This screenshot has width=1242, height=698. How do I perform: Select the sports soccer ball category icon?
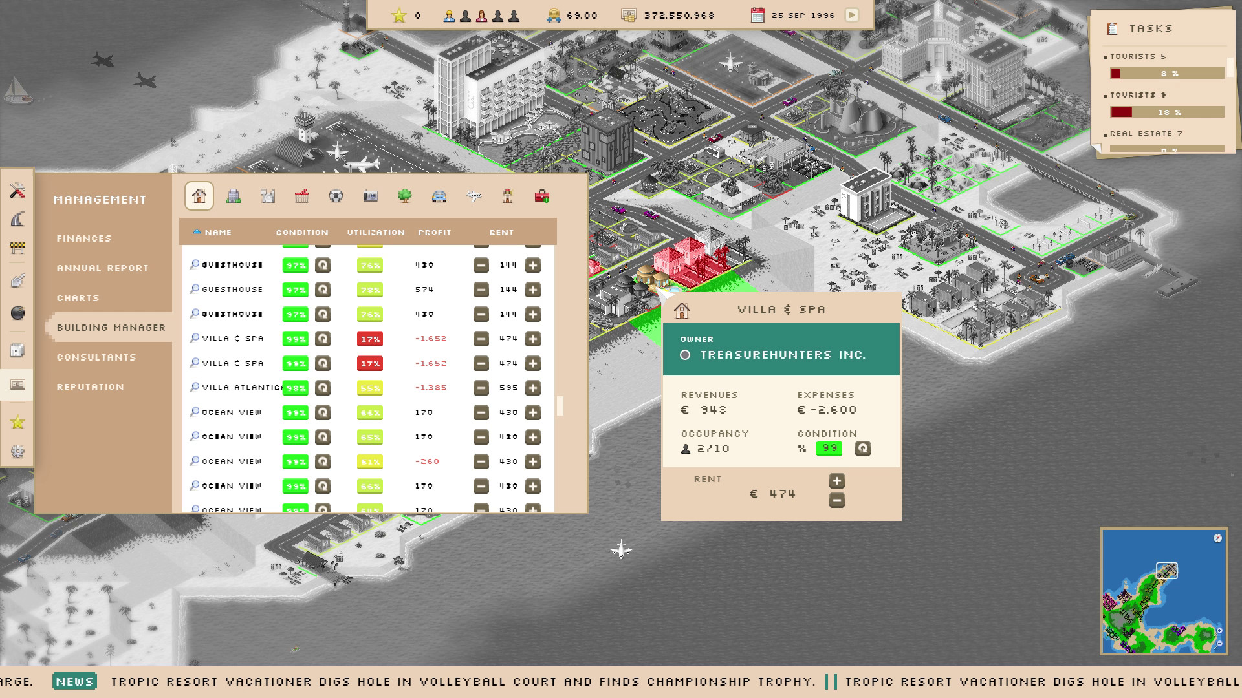pyautogui.click(x=336, y=196)
